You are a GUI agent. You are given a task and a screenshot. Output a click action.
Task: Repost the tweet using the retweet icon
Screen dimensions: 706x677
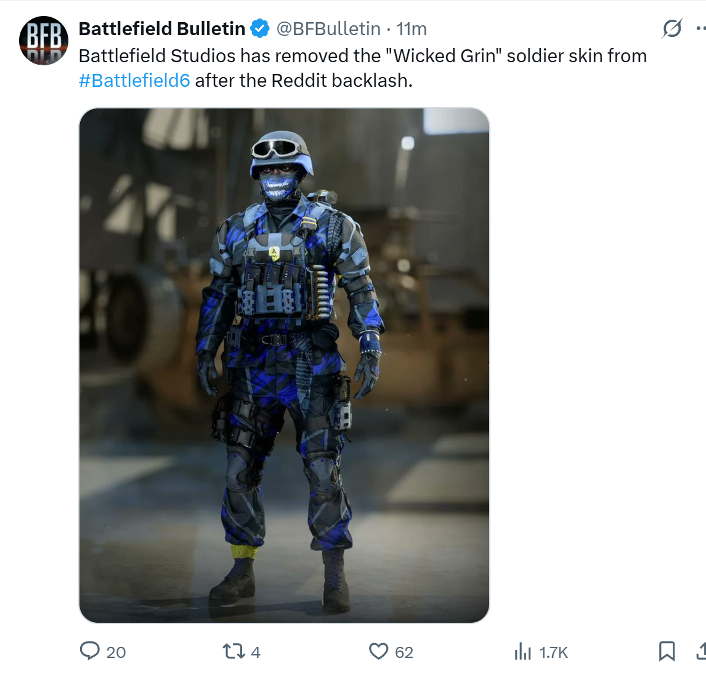(x=233, y=651)
